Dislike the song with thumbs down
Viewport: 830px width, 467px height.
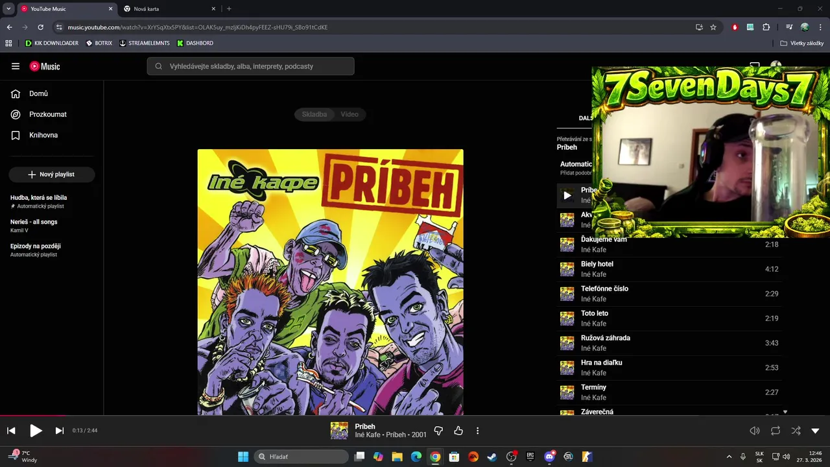coord(438,431)
